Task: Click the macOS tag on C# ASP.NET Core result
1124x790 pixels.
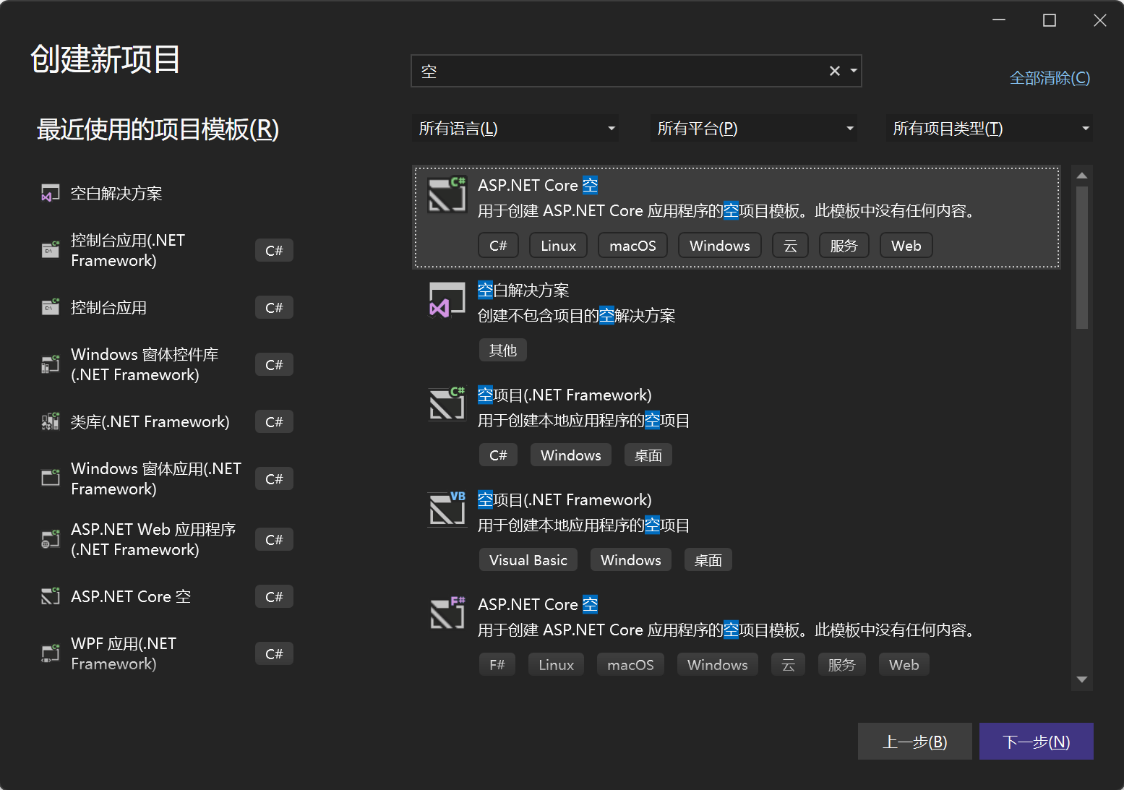Action: click(x=632, y=246)
